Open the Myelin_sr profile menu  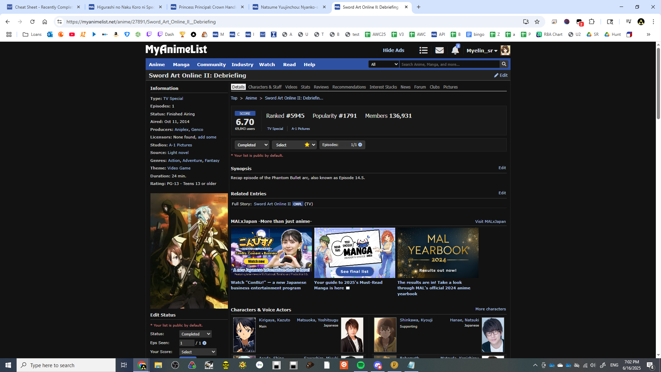(482, 51)
